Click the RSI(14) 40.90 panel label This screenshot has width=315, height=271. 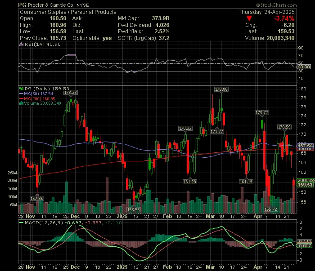tap(42, 44)
